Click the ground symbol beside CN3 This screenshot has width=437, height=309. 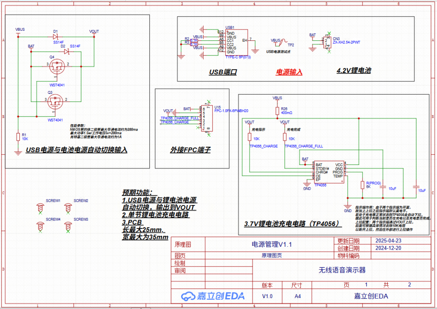(313, 49)
